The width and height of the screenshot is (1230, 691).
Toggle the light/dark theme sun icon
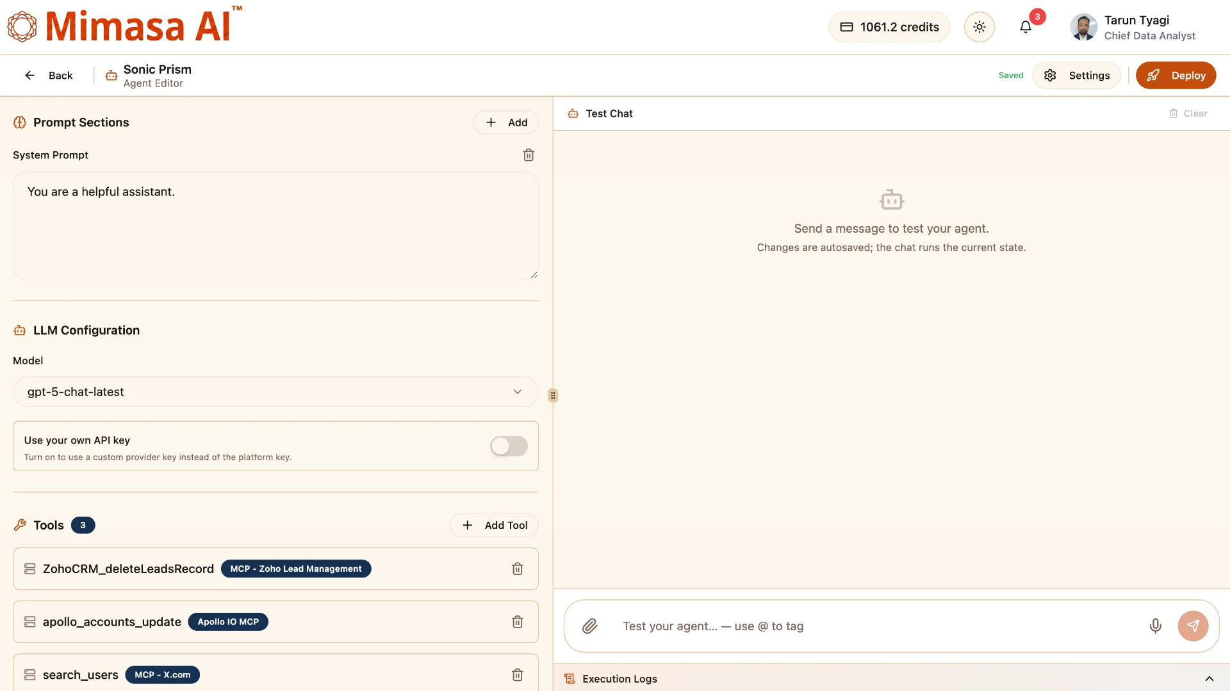pyautogui.click(x=979, y=27)
